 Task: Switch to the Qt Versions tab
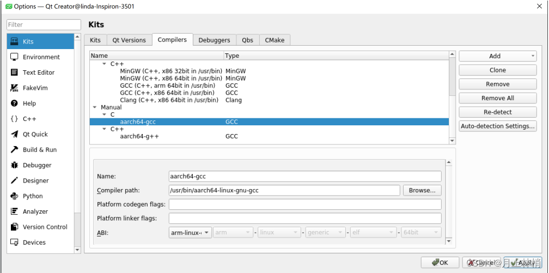pos(129,40)
